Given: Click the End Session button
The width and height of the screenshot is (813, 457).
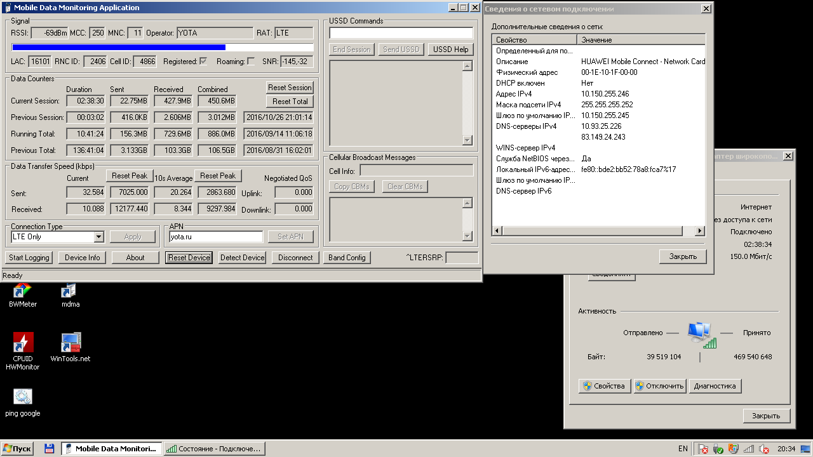Looking at the screenshot, I should pos(352,50).
